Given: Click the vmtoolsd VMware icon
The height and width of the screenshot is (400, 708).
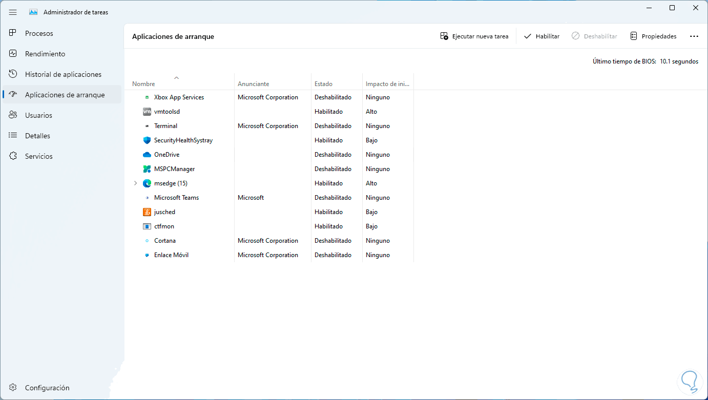Looking at the screenshot, I should [x=147, y=112].
